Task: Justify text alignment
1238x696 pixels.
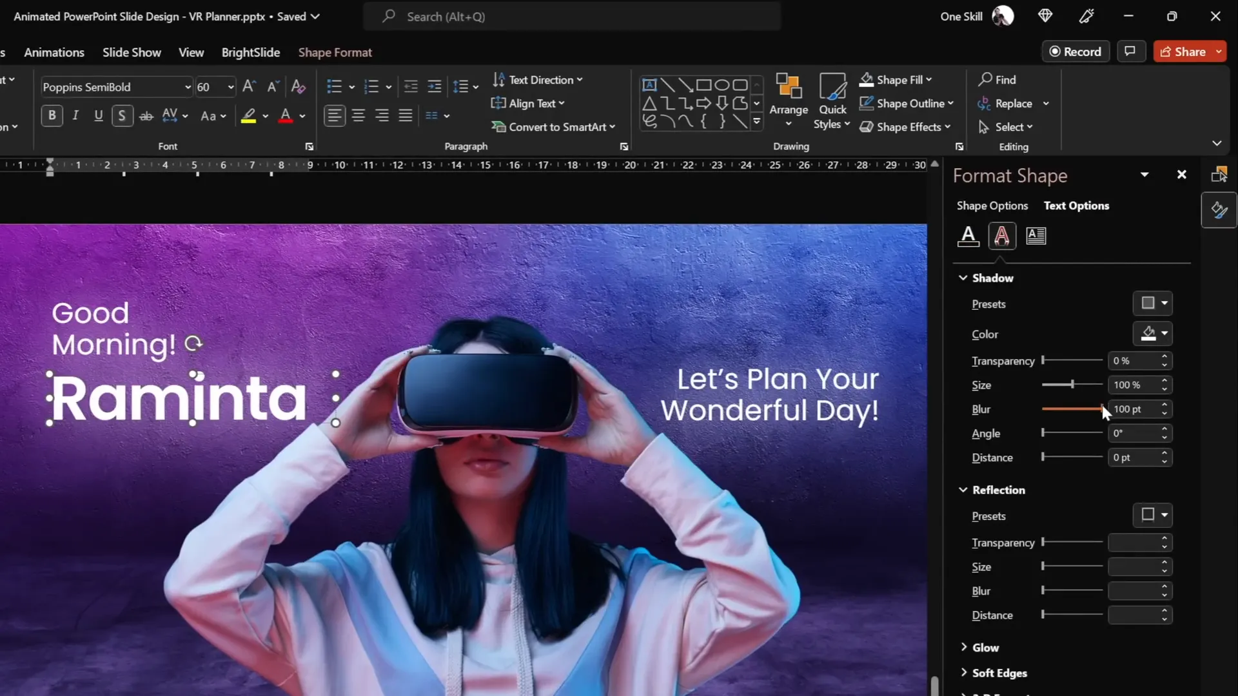Action: point(406,116)
